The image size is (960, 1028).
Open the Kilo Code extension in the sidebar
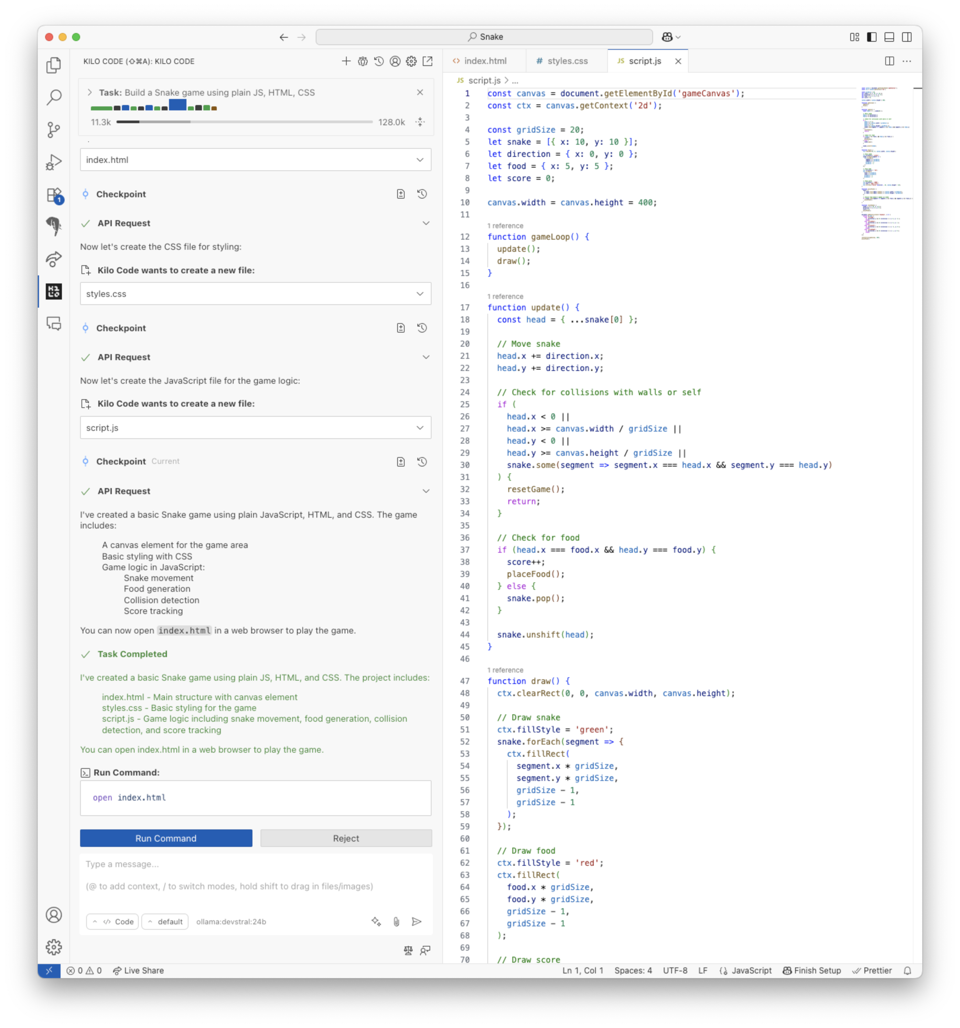click(53, 292)
